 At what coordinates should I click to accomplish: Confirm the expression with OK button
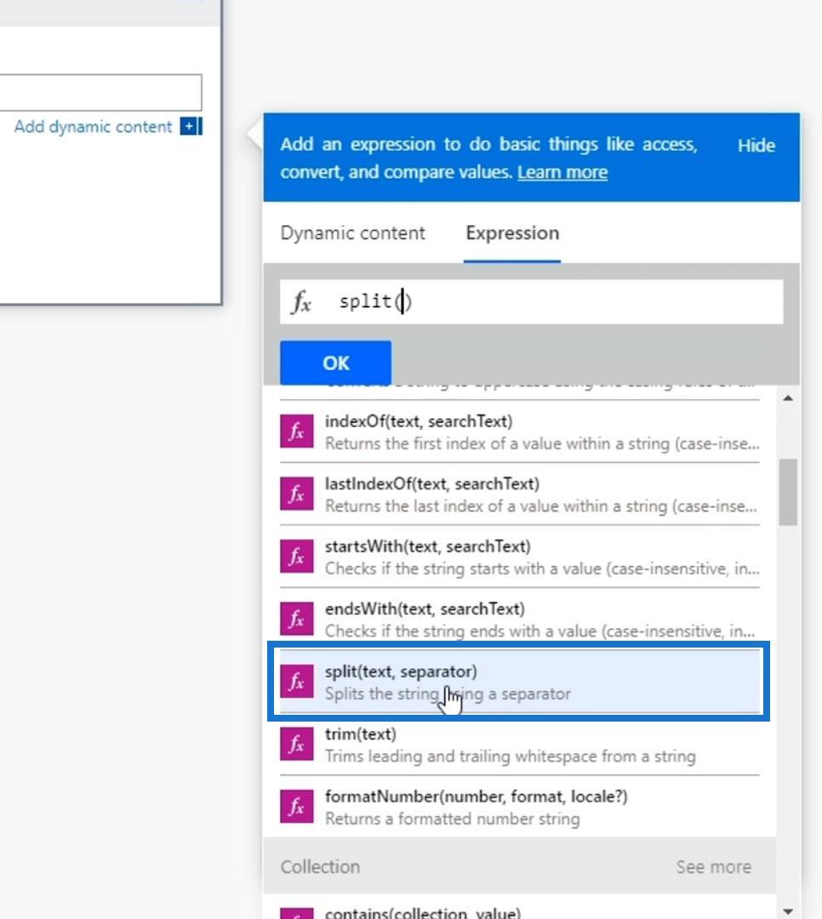pos(335,362)
